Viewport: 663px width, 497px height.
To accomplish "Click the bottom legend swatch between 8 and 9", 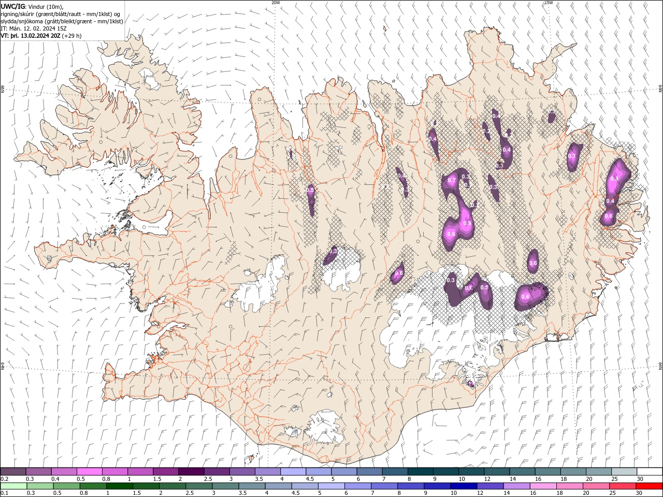I will pos(410,486).
